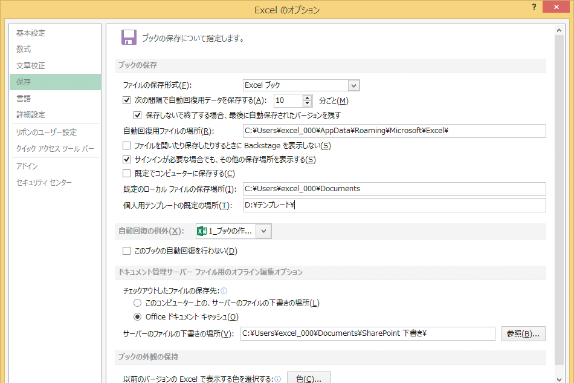Select 保存 category in sidebar
Viewport: 574px width, 383px height.
pos(55,82)
